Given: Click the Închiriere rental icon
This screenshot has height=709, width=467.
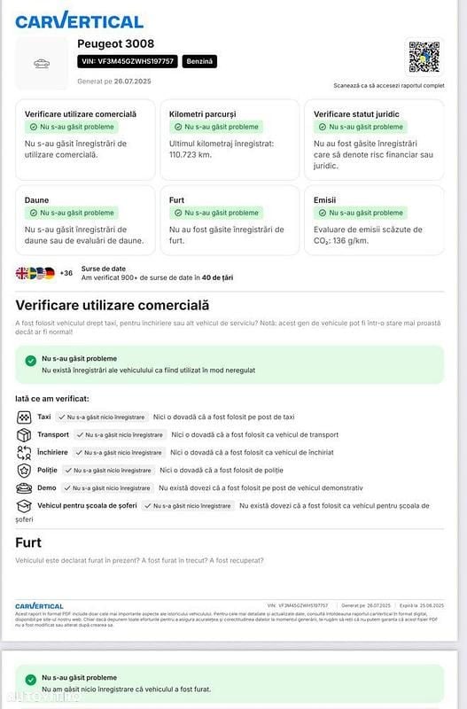Looking at the screenshot, I should point(24,453).
